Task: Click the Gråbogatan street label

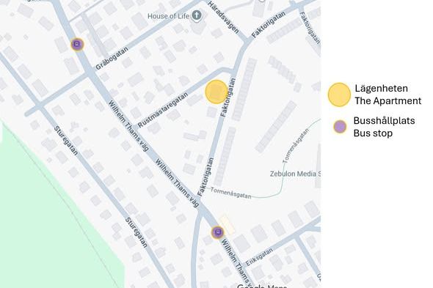Action: 112,58
